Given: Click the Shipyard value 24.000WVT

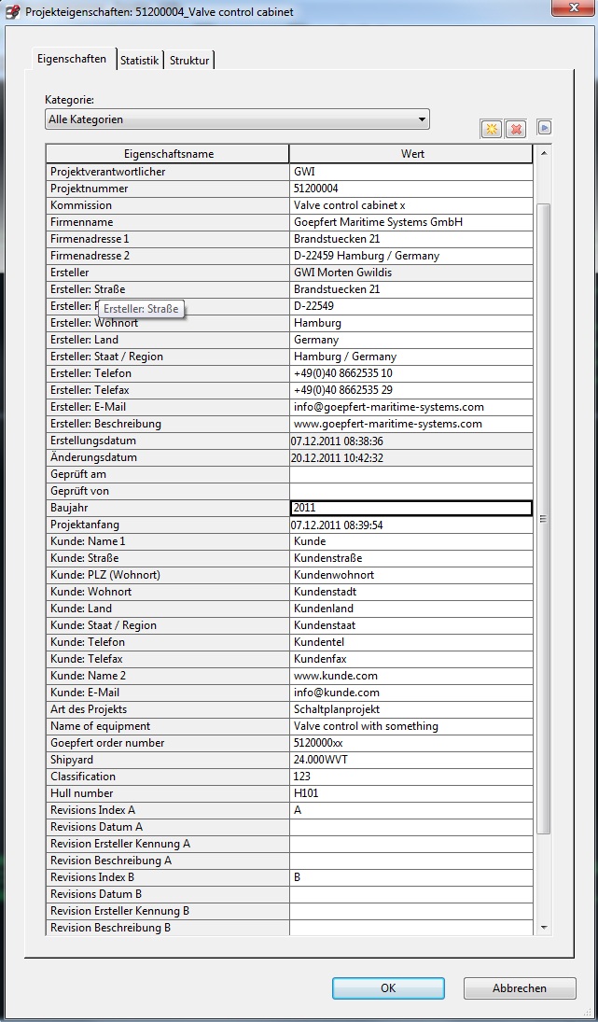Looking at the screenshot, I should tap(411, 760).
